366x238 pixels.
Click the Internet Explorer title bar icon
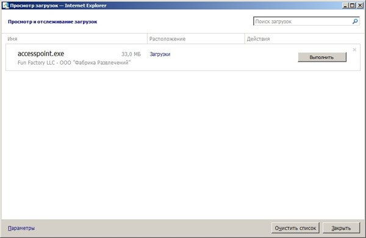(5, 5)
